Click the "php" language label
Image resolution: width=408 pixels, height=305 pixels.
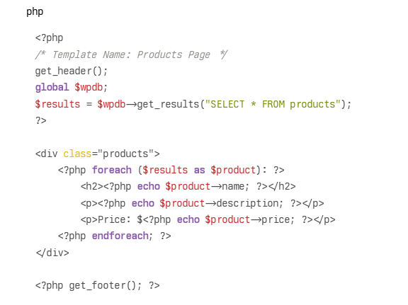[35, 12]
